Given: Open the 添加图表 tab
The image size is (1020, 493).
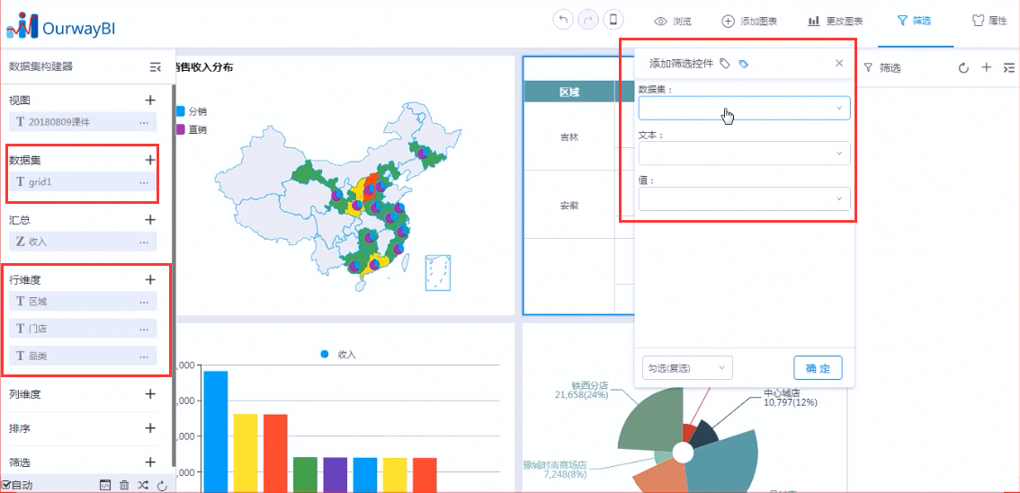Looking at the screenshot, I should point(749,22).
